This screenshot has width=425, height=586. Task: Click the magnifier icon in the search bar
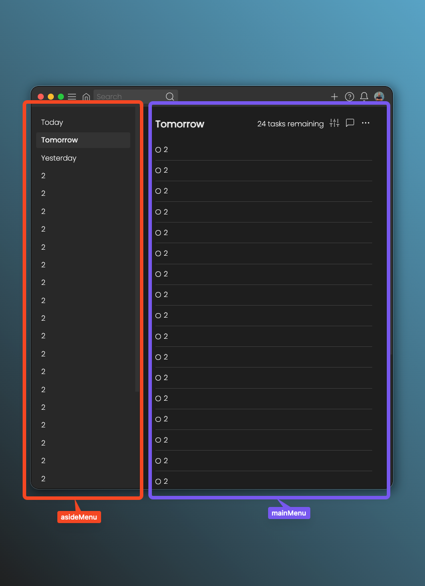pyautogui.click(x=169, y=96)
